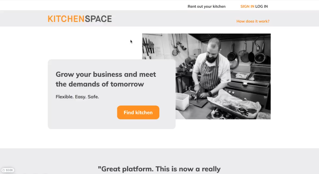319x174 pixels.
Task: Select the 10:00 countdown timer text
Action: tap(9, 170)
